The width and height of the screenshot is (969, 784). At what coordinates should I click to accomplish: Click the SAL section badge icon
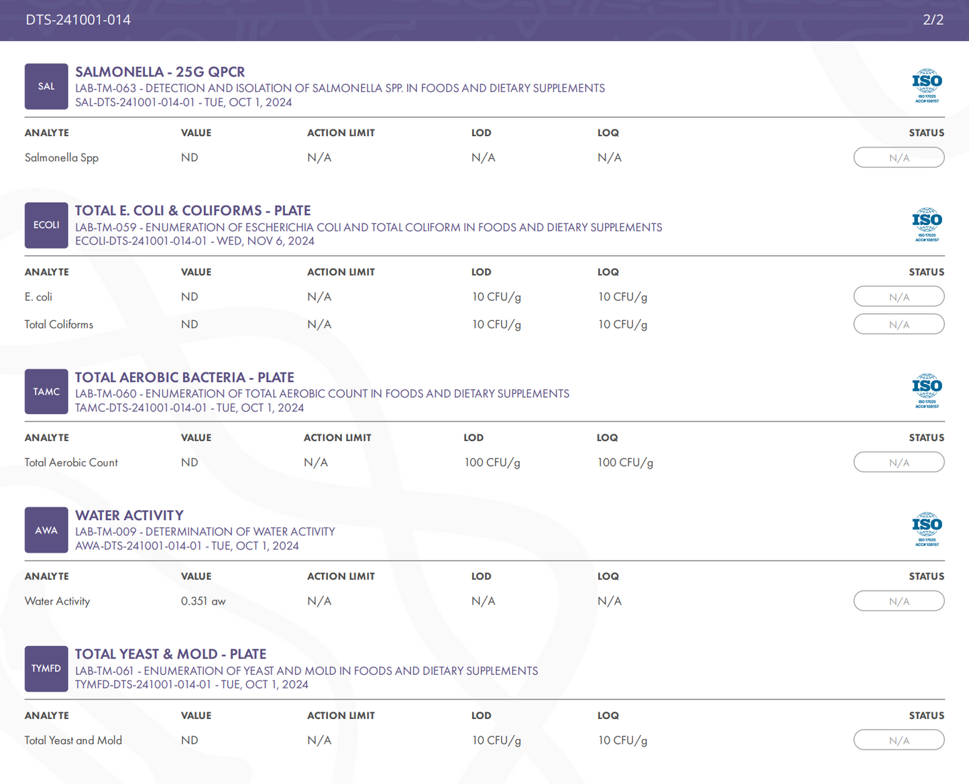click(46, 86)
